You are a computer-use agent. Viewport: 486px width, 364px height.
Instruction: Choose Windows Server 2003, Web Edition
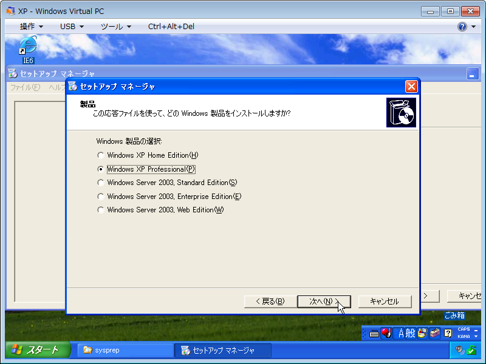100,210
